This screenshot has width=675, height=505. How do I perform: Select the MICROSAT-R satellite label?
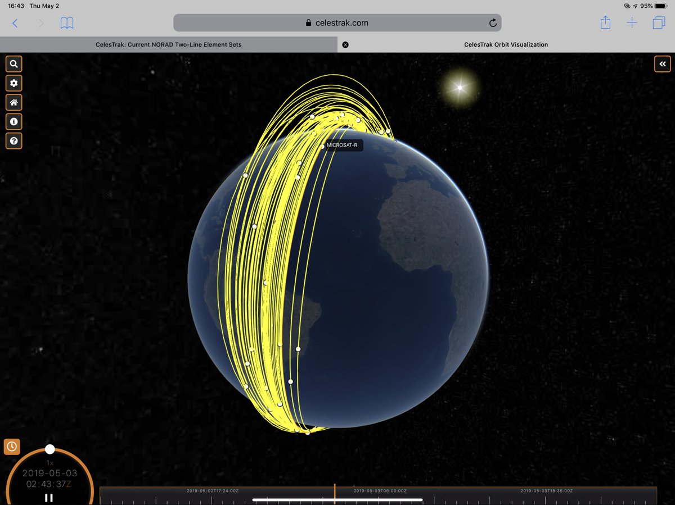pos(342,145)
